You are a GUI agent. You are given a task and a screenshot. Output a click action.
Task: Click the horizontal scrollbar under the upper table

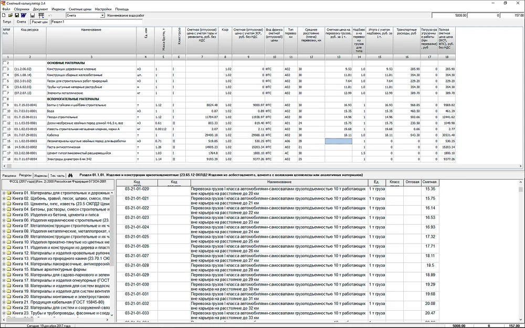pyautogui.click(x=262, y=166)
